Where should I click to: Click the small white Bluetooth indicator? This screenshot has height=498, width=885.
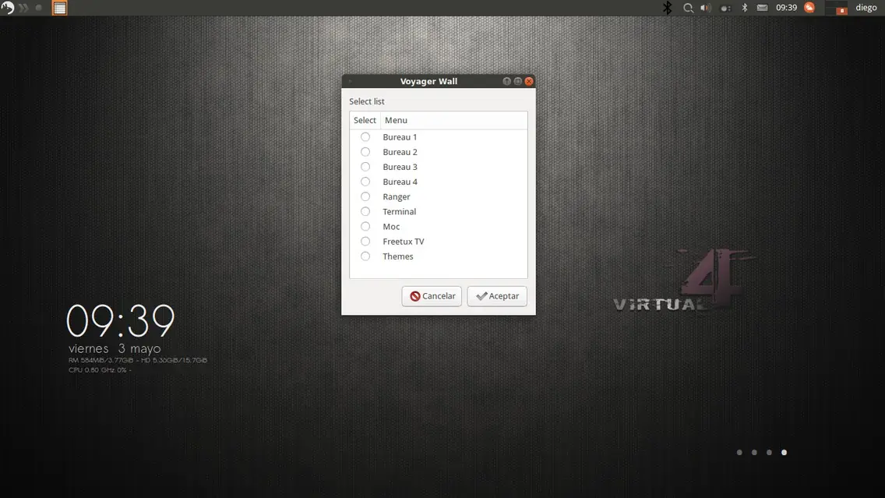click(x=745, y=8)
